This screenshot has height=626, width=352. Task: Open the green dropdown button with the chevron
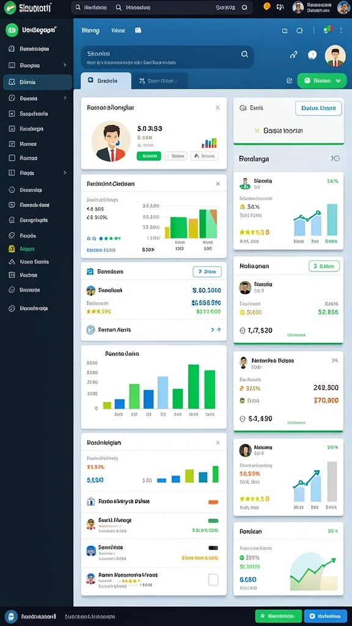click(321, 81)
